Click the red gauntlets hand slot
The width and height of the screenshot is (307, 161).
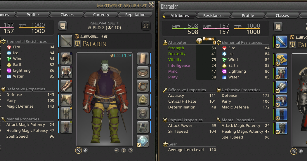(x=66, y=86)
